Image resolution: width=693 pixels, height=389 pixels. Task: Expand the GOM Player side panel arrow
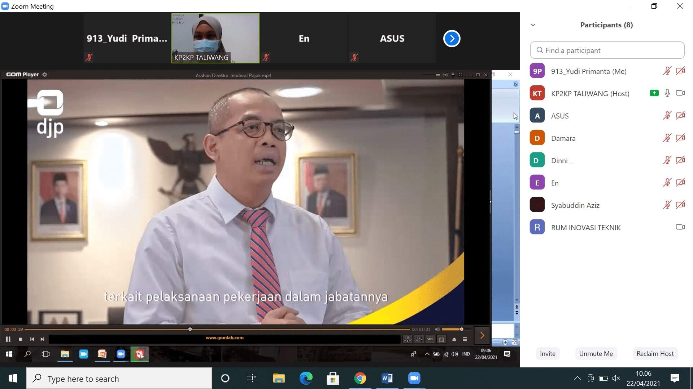482,336
